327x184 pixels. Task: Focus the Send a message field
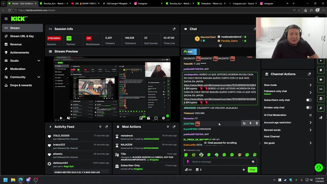[x=220, y=162]
